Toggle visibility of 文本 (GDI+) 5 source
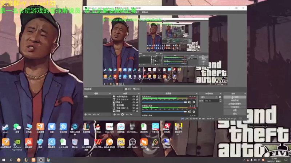This screenshot has width=291, height=163. coord(133,108)
